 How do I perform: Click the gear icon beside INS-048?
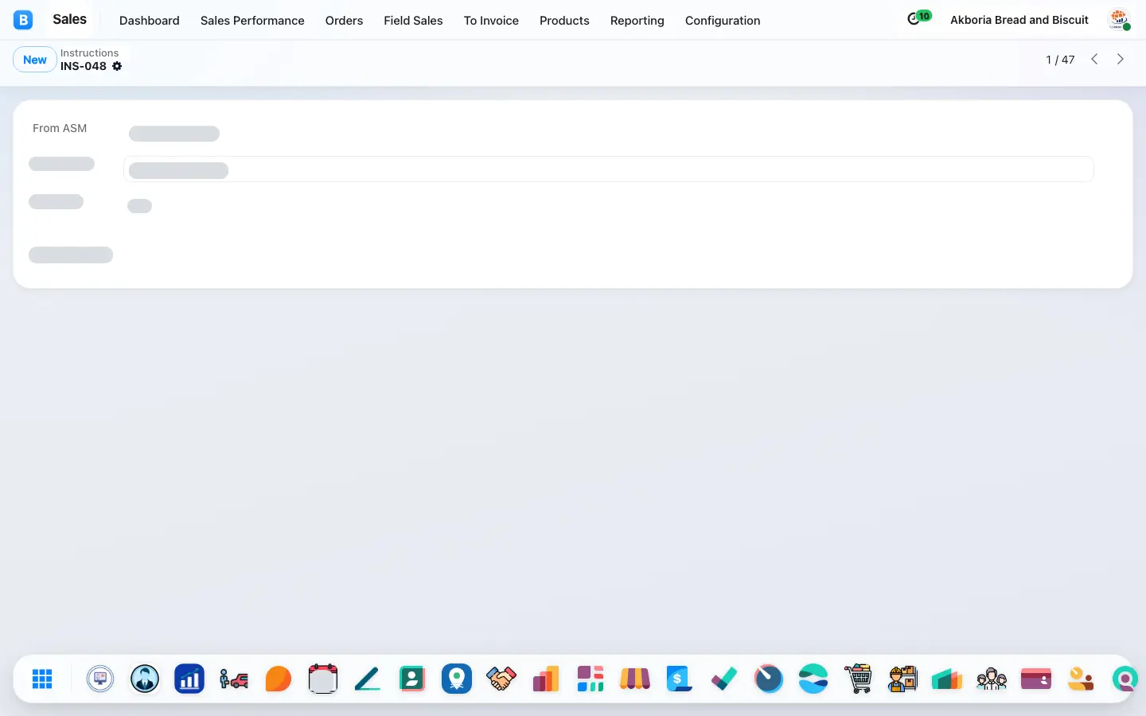tap(117, 66)
